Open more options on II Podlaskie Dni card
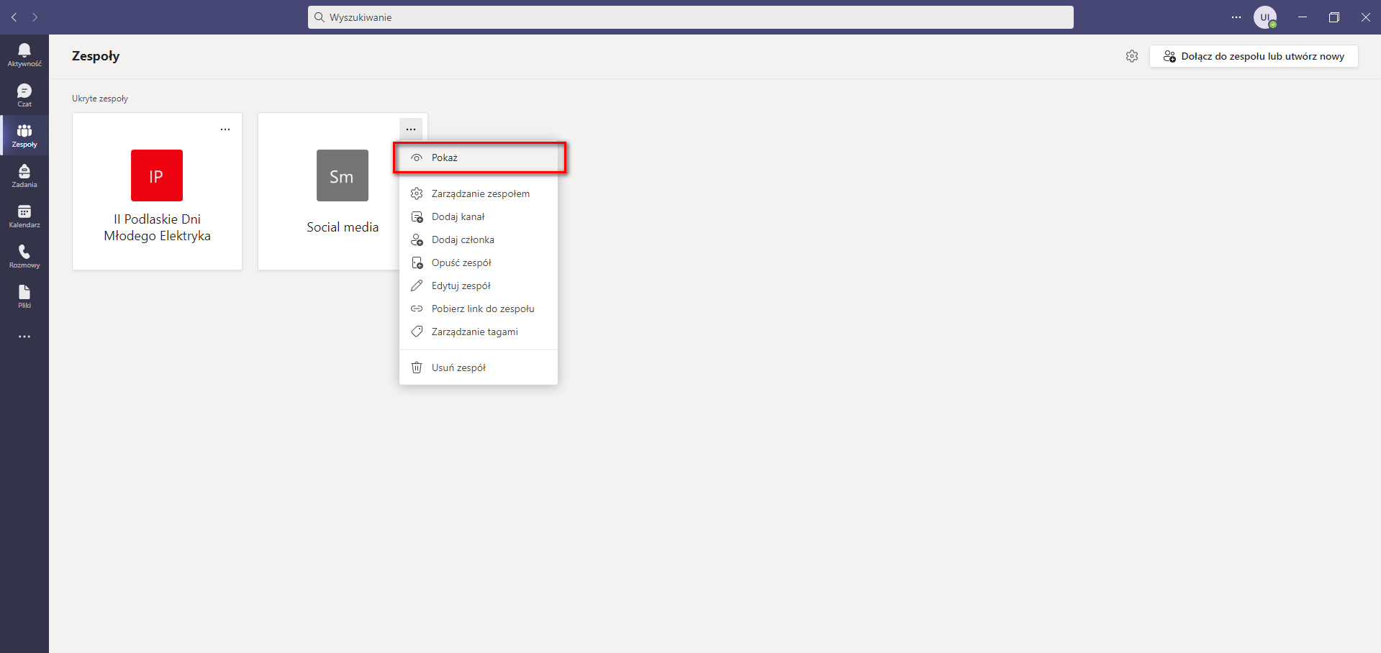 coord(225,129)
